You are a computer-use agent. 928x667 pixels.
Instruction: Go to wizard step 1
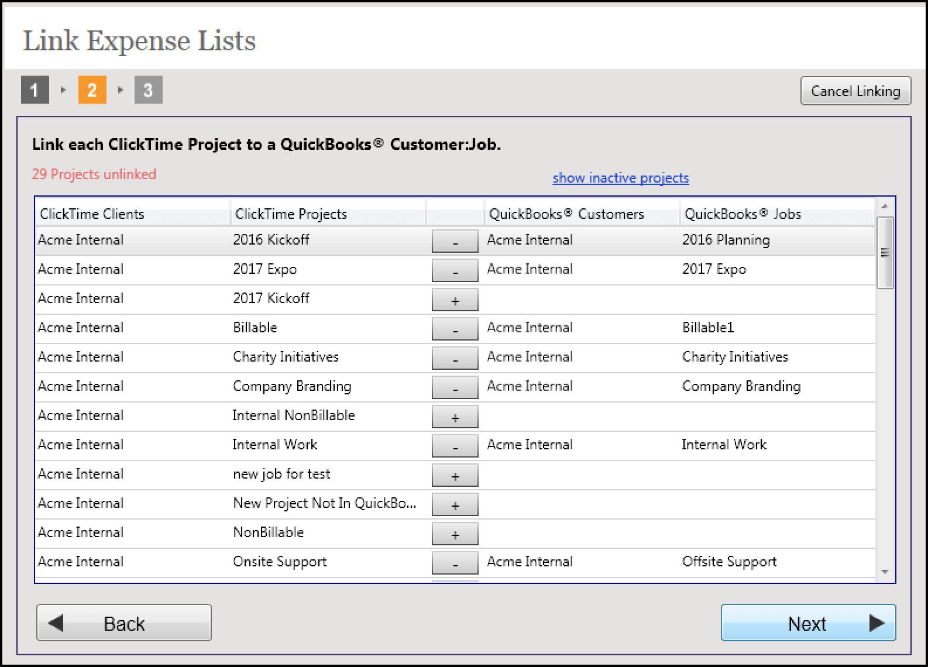[x=35, y=90]
